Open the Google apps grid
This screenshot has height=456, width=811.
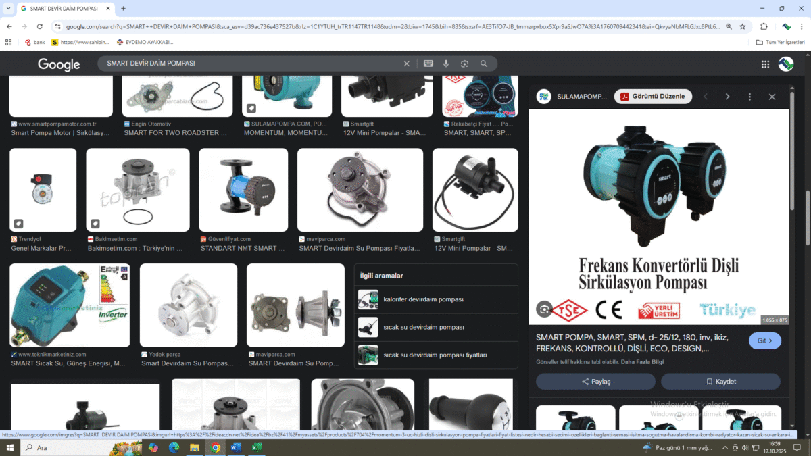(765, 64)
